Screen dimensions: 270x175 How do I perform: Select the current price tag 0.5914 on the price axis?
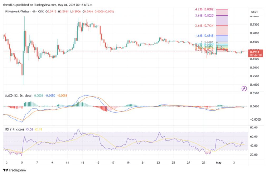[x=255, y=52]
